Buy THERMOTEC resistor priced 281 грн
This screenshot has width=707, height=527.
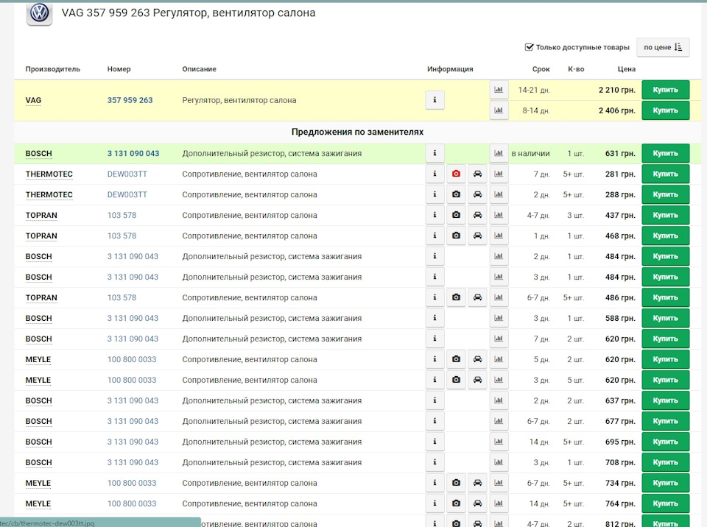coord(666,174)
